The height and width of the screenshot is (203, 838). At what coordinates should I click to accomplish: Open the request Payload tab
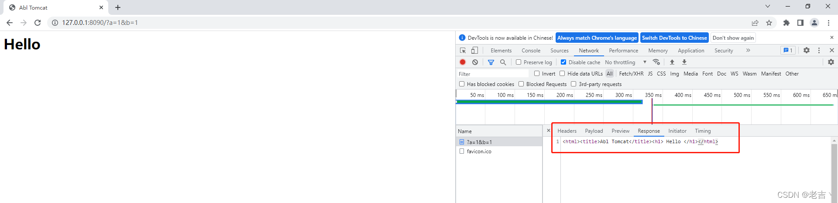pos(594,131)
